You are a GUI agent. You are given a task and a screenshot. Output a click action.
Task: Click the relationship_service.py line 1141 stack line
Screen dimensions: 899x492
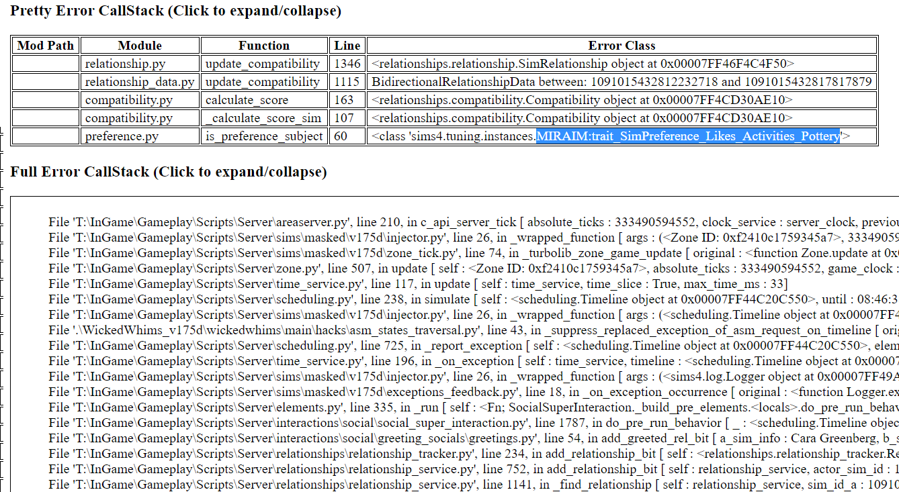pos(473,485)
